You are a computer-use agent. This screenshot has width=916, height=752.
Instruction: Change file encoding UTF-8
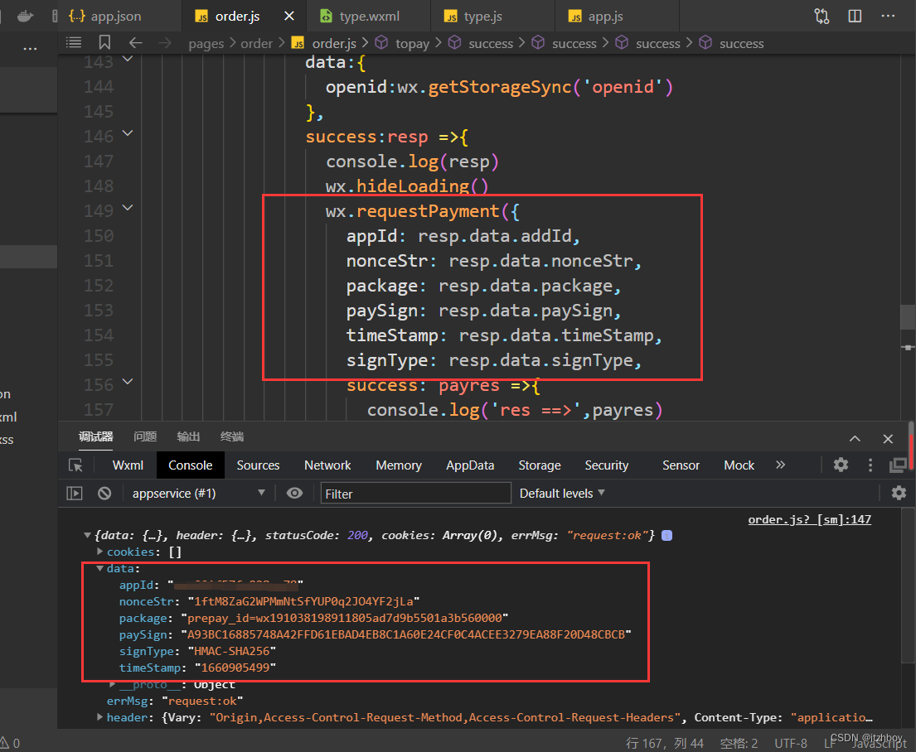pyautogui.click(x=790, y=743)
